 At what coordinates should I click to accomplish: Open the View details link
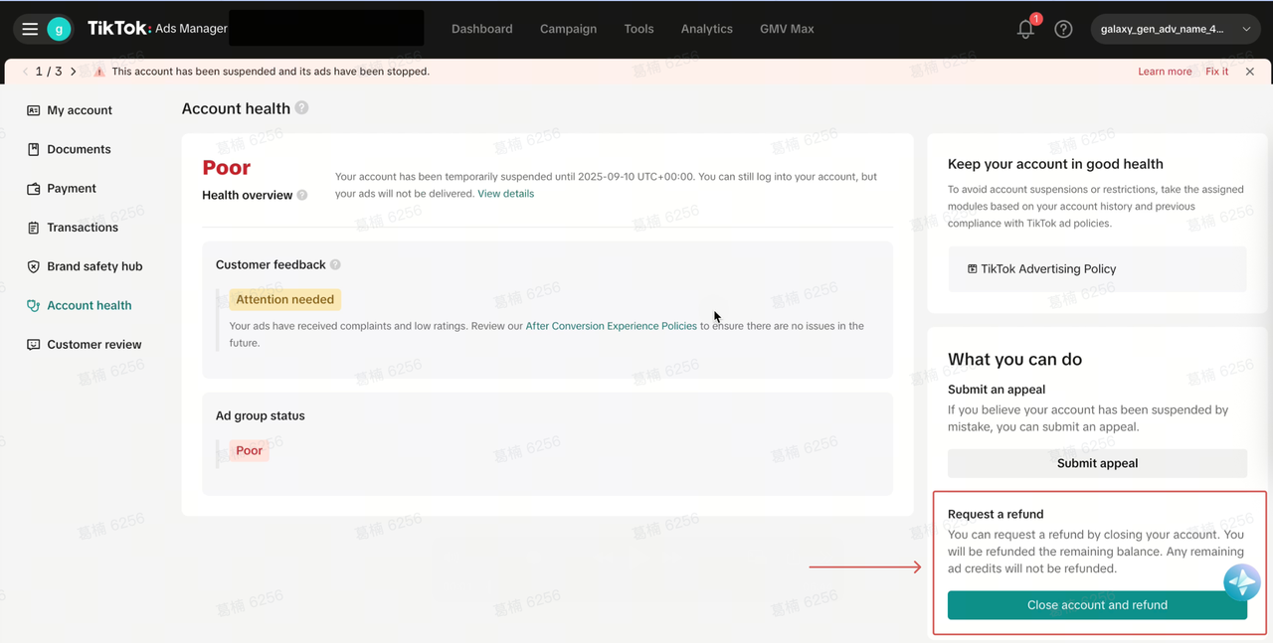(505, 194)
